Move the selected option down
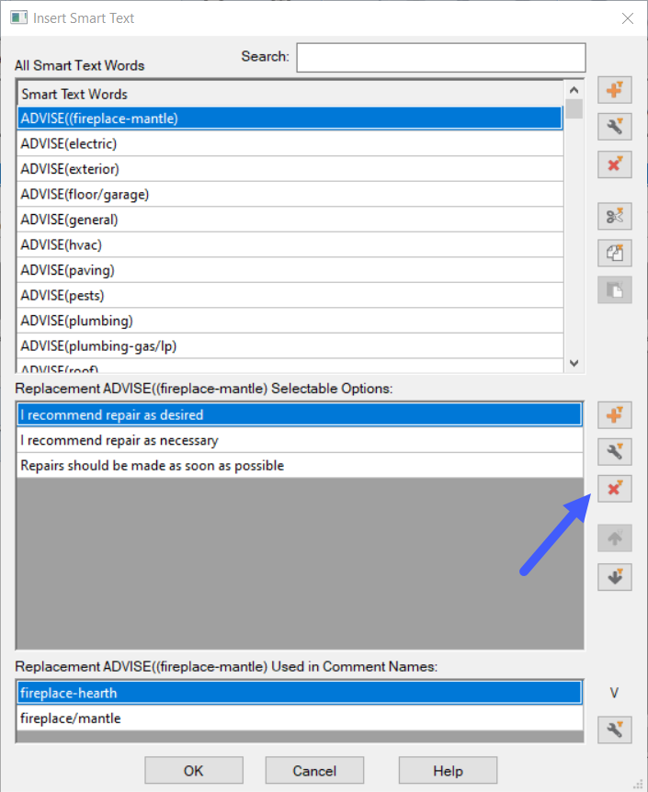Viewport: 648px width, 792px height. click(614, 577)
